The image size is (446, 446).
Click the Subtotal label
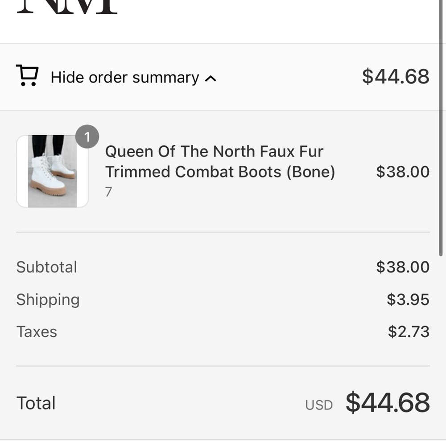pyautogui.click(x=47, y=267)
